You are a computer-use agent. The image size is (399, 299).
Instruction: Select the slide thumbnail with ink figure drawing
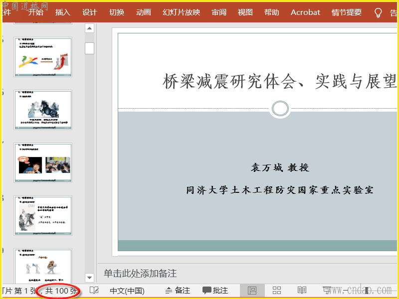click(43, 216)
